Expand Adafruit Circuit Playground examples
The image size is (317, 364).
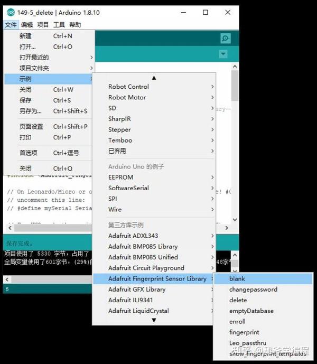pyautogui.click(x=154, y=268)
